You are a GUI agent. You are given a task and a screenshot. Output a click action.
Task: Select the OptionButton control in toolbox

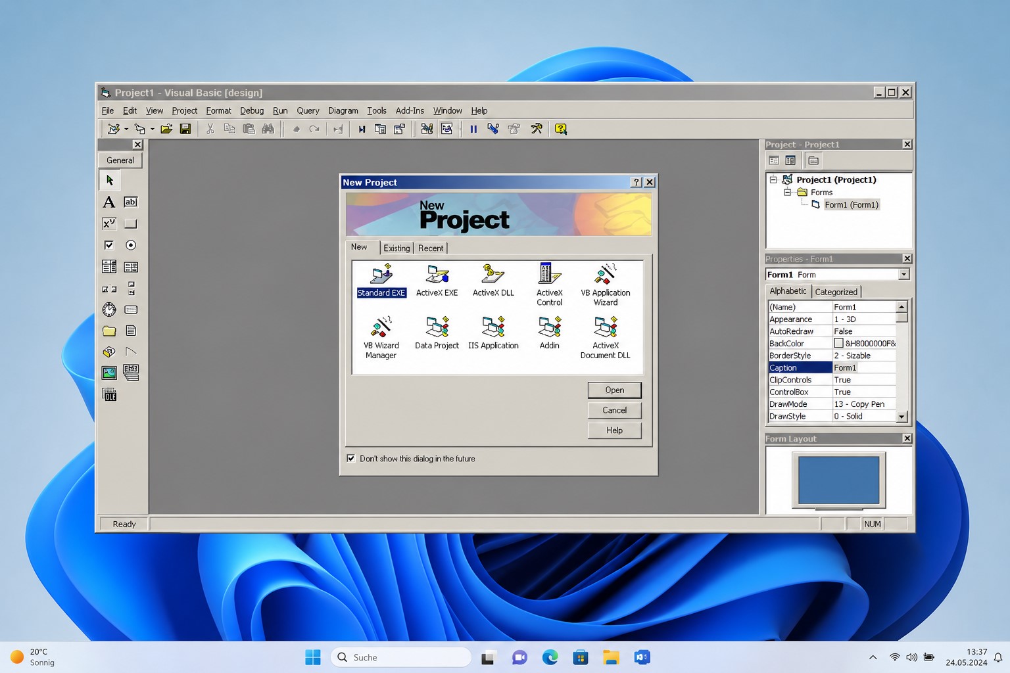[x=131, y=245]
